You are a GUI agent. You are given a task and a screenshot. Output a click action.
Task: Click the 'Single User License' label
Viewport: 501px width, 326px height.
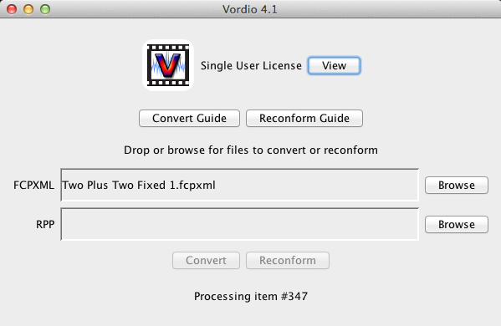coord(251,65)
